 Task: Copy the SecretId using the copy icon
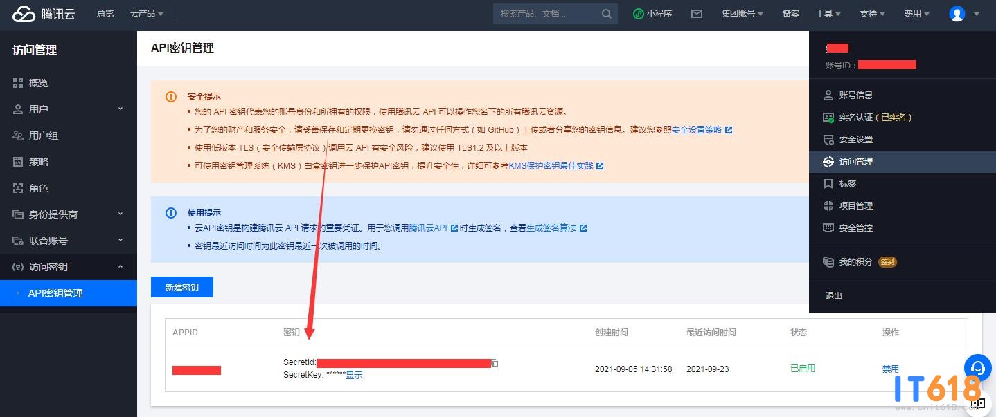[x=495, y=363]
